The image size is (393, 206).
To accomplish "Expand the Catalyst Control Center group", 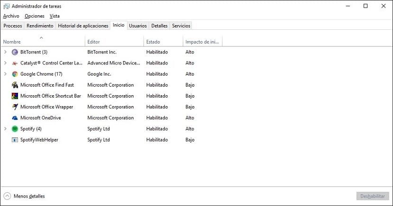I will click(5, 63).
